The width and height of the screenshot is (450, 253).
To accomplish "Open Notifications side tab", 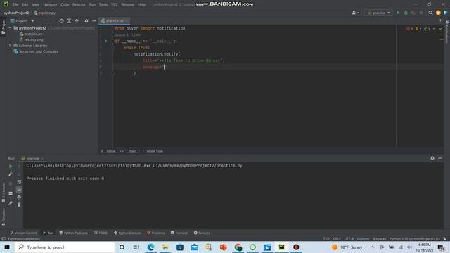I will point(447,32).
